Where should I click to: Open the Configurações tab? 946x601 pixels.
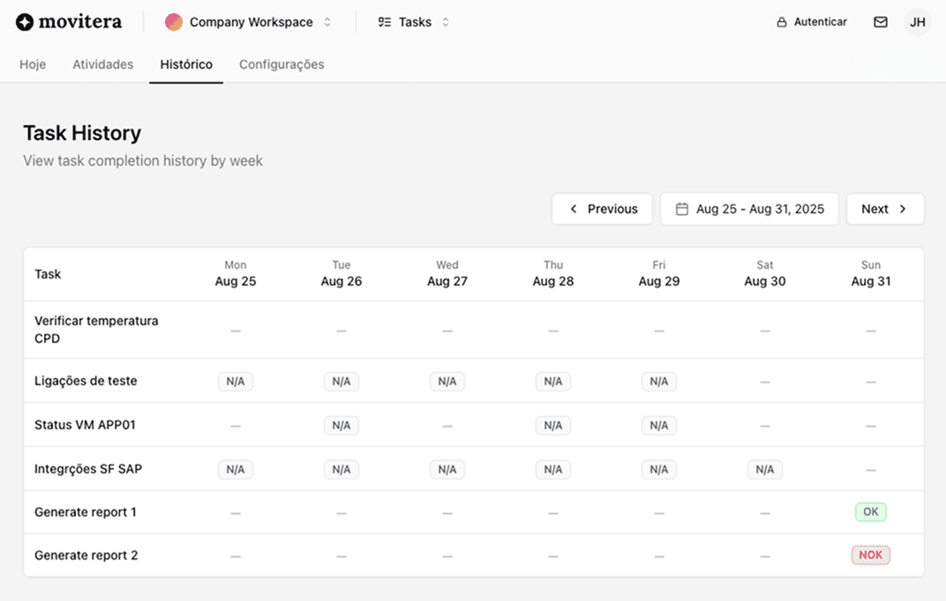click(x=282, y=64)
